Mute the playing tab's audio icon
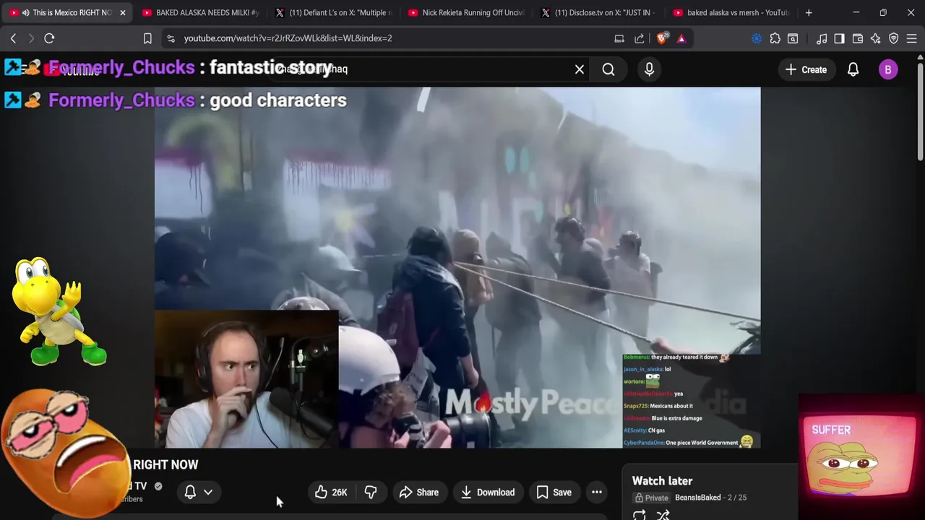925x520 pixels. [x=25, y=12]
